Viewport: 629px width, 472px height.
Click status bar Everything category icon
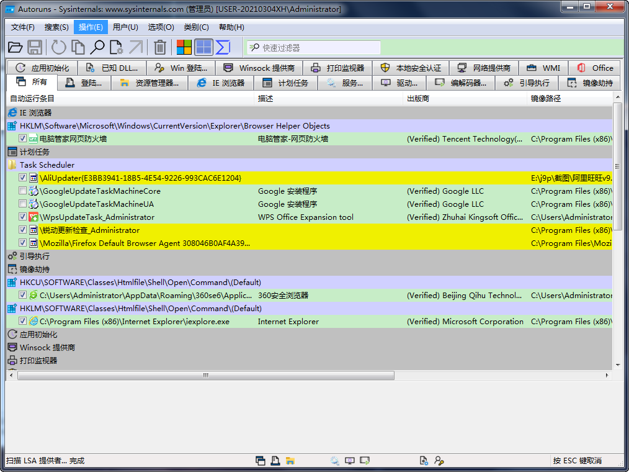tap(261, 460)
